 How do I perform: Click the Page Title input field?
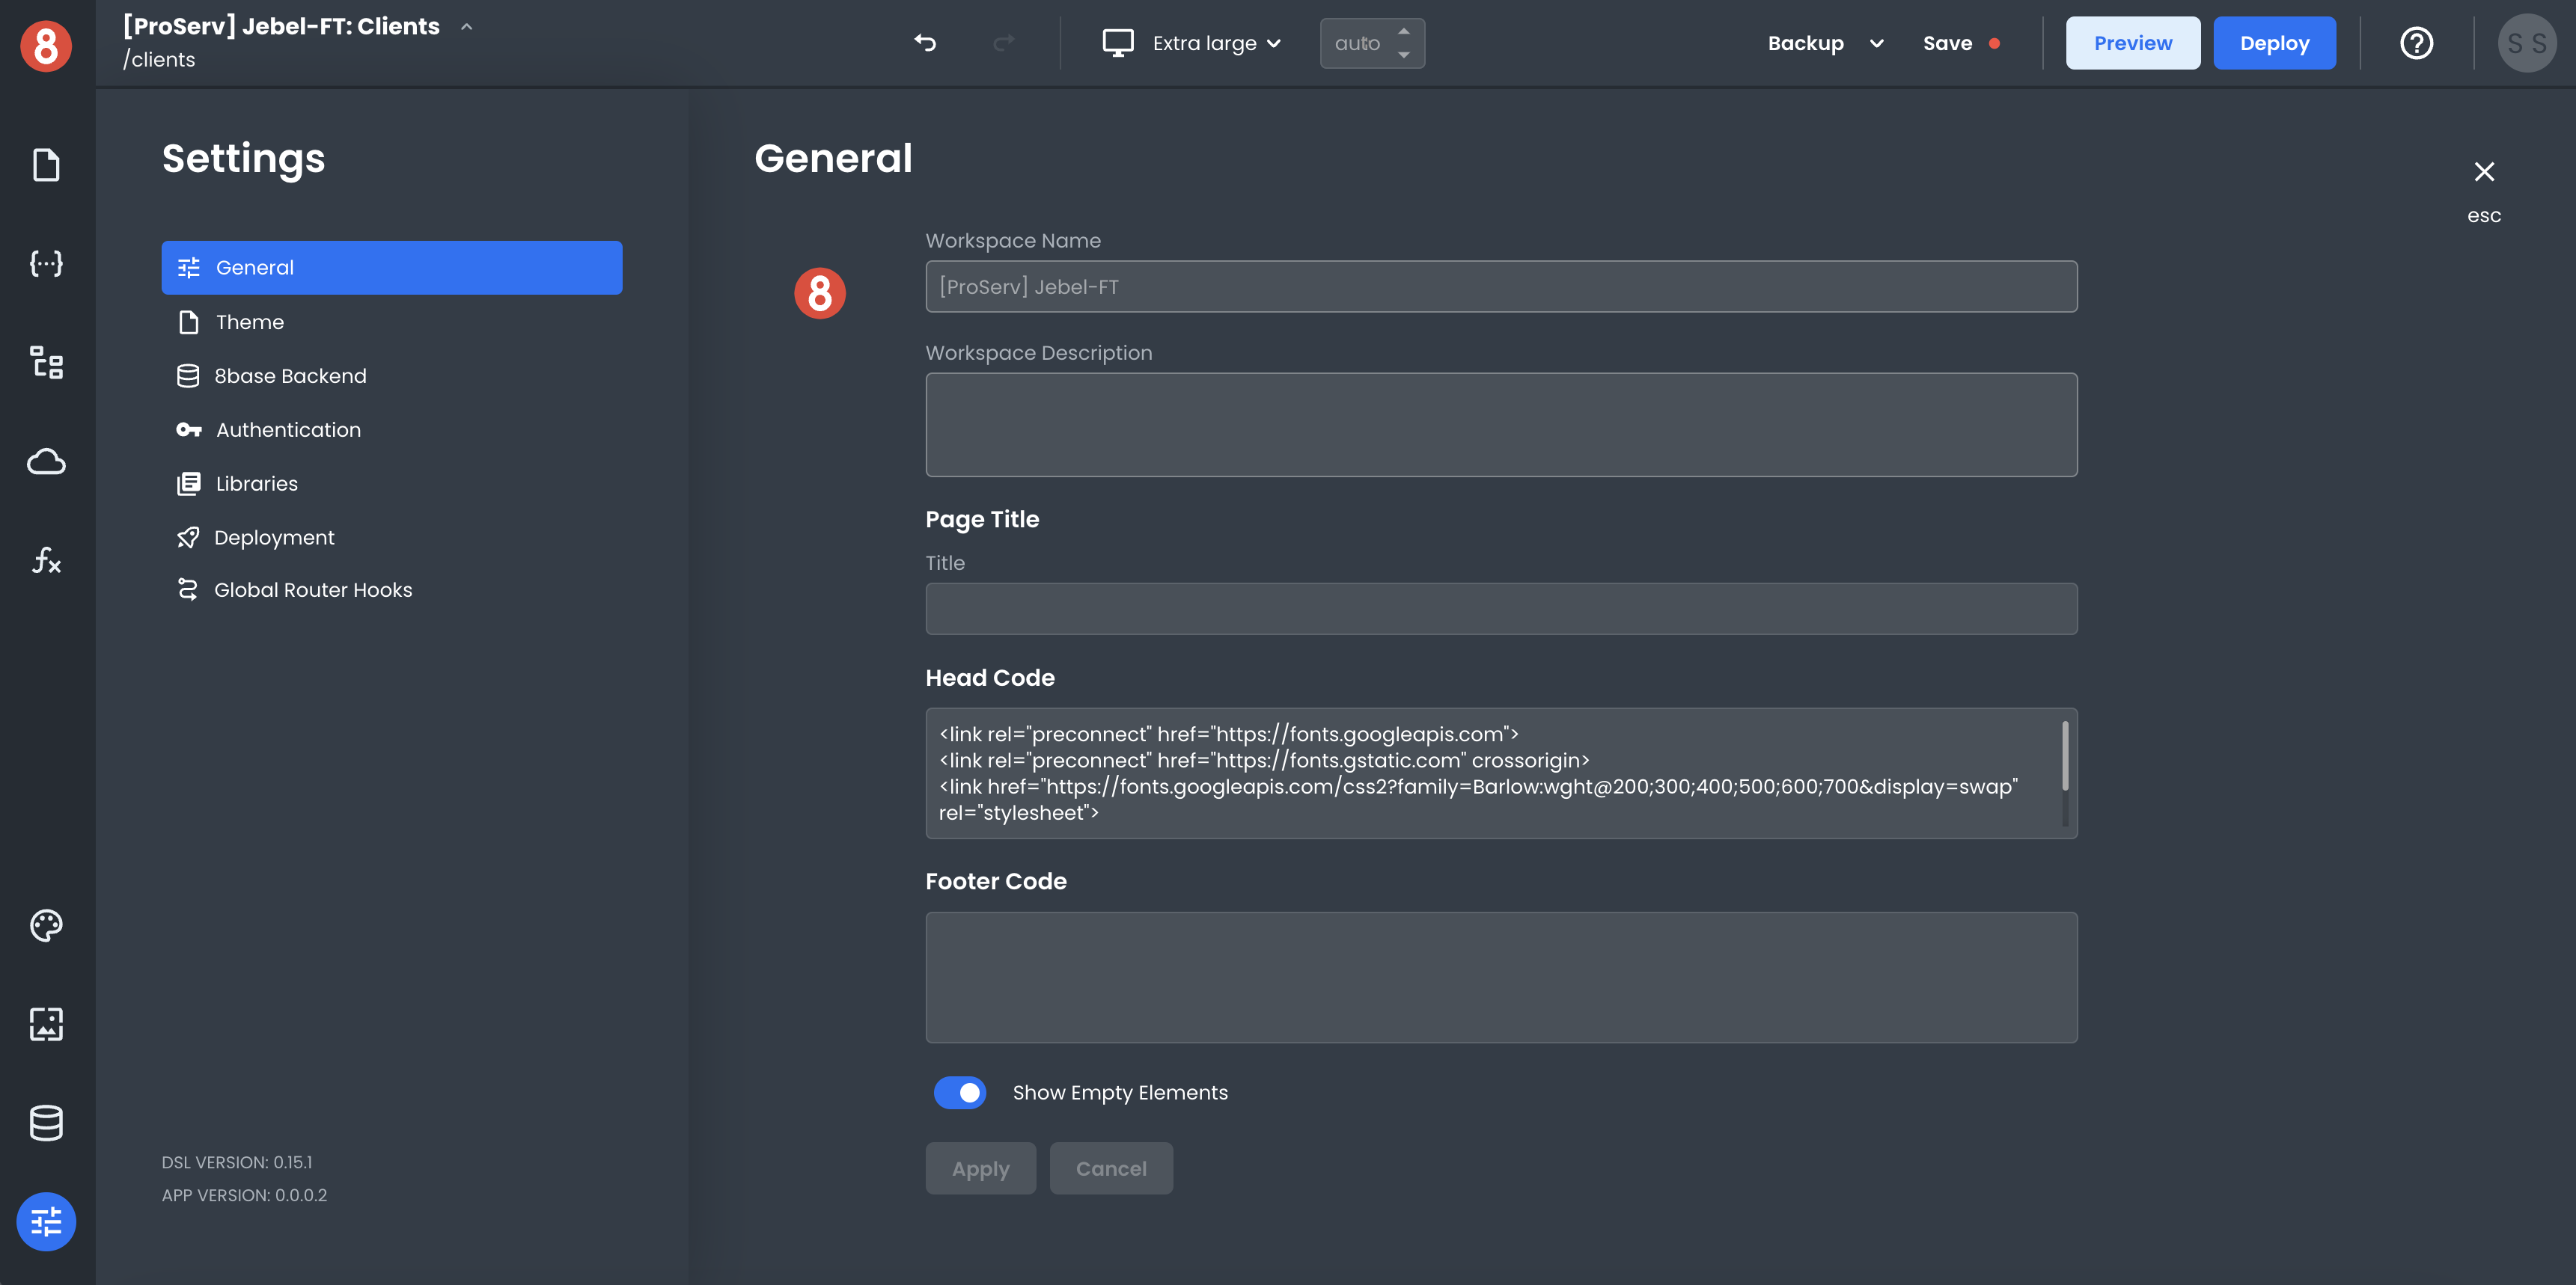1500,609
